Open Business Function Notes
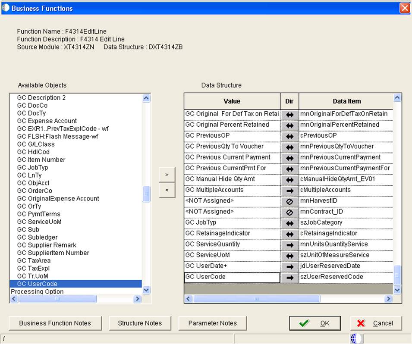 click(55, 323)
